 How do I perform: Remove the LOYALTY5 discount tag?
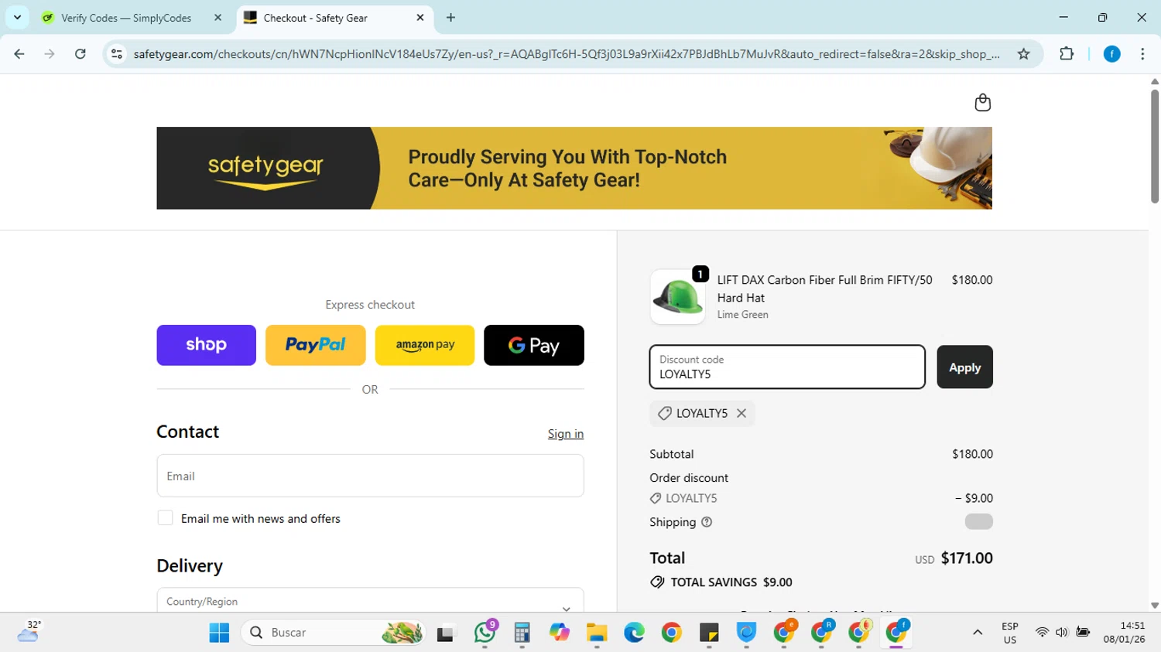(x=741, y=413)
